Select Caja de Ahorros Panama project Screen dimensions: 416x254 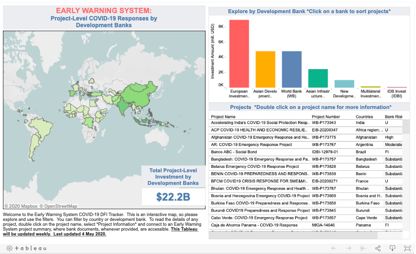pos(254,225)
